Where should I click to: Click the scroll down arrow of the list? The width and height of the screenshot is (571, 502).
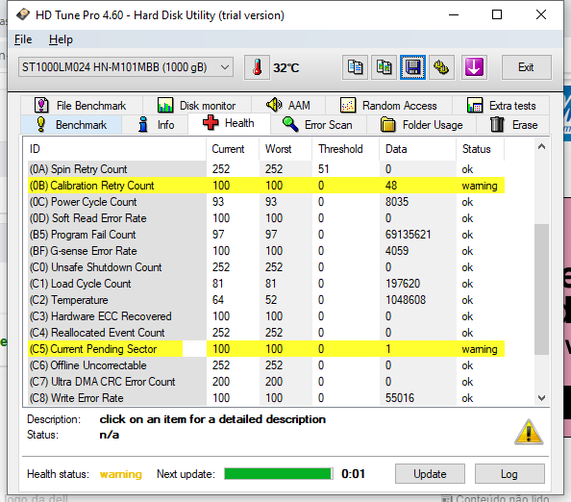coord(541,398)
